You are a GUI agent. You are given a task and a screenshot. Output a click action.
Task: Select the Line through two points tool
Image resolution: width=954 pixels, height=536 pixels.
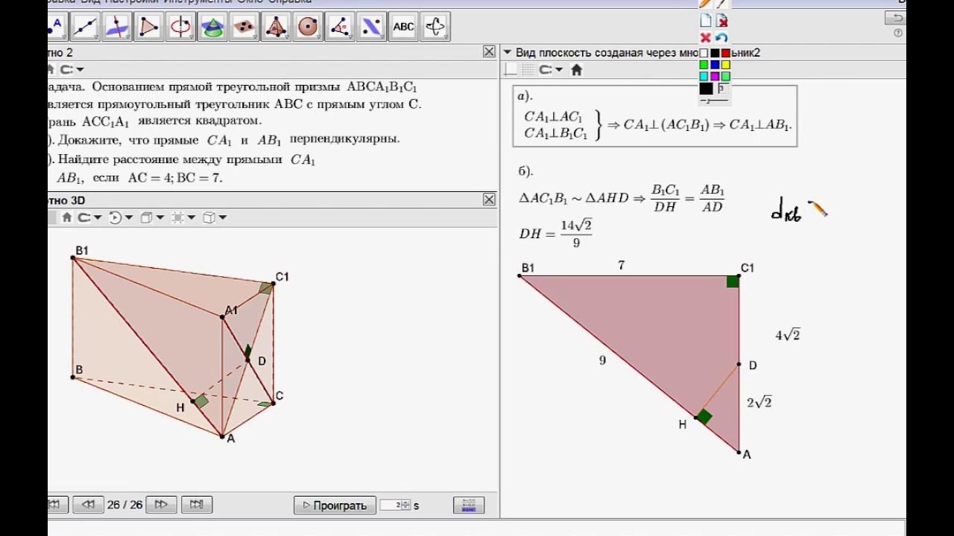[x=84, y=27]
